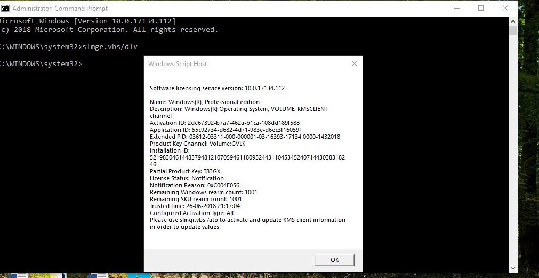Click the 'Software licensing service version' line

pyautogui.click(x=217, y=88)
